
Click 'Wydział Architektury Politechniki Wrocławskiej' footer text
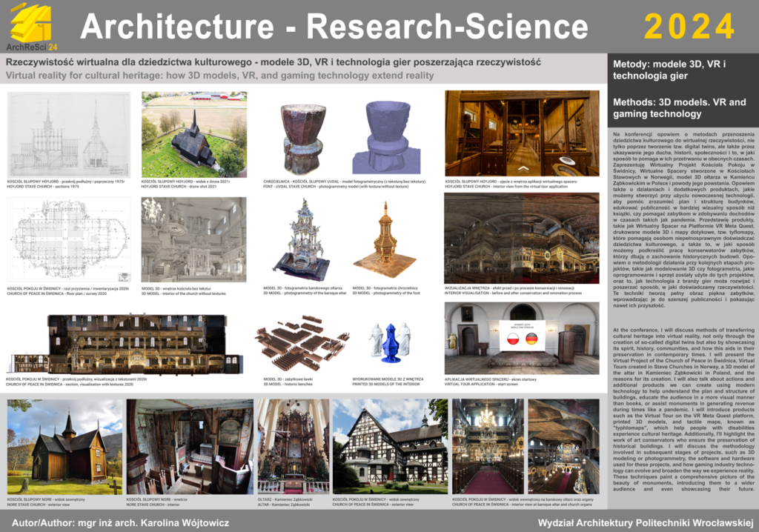coord(646,522)
